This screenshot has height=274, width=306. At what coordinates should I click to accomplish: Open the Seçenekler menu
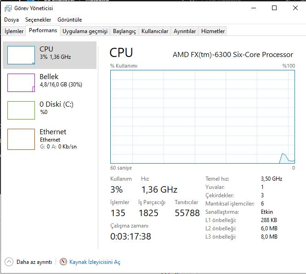(38, 20)
